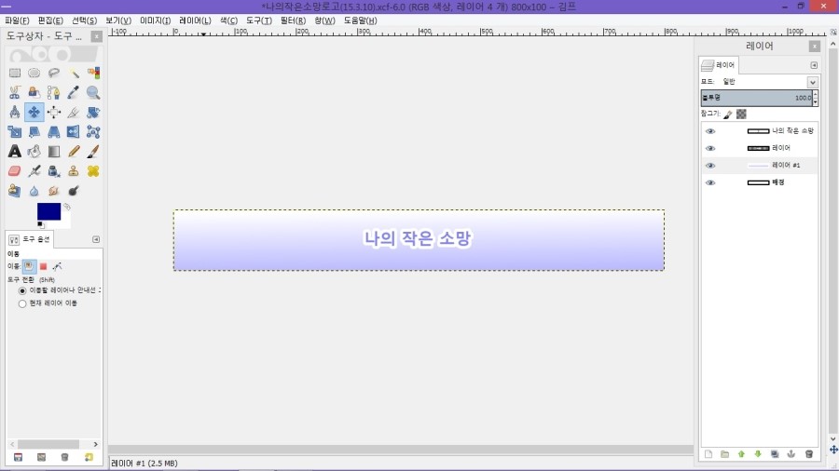This screenshot has width=839, height=471.
Task: Select the Pencil tool
Action: [x=74, y=152]
